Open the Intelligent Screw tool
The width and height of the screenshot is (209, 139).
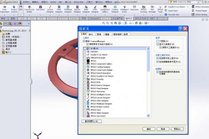pos(124,9)
